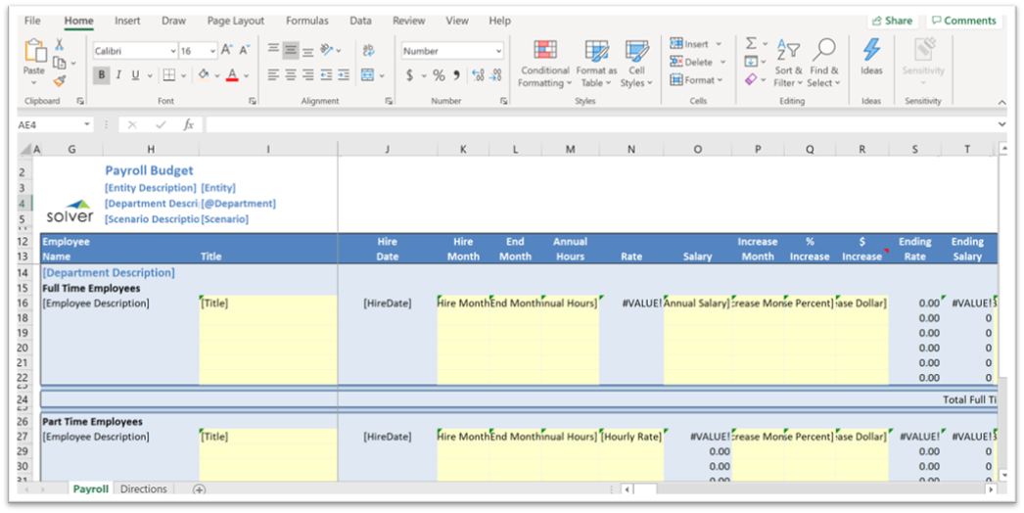Open the Directions sheet tab

coord(143,489)
